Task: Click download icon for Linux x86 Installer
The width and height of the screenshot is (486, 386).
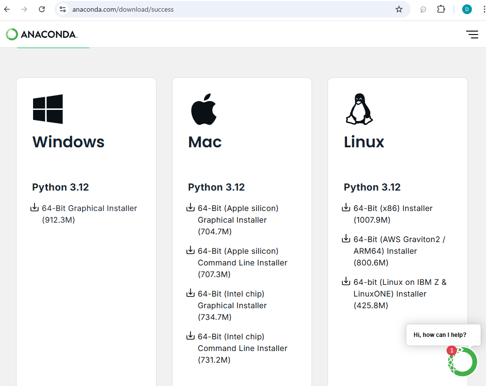Action: (x=346, y=208)
